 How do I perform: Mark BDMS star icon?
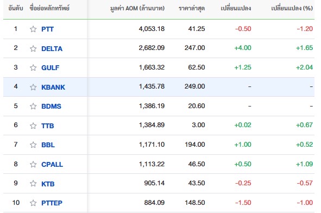(x=33, y=106)
